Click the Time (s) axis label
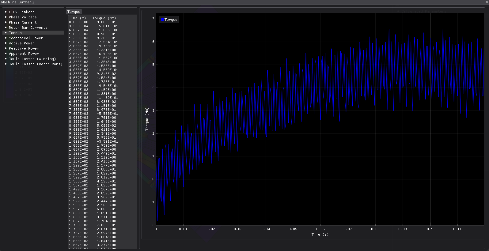489x251 pixels. 320,234
